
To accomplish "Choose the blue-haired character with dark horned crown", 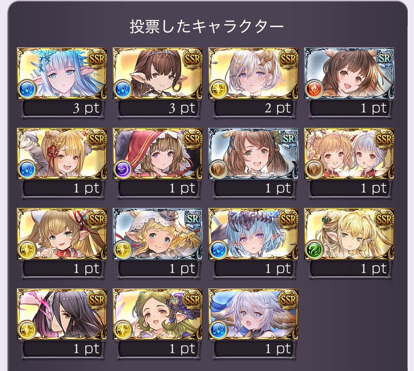I will click(254, 234).
